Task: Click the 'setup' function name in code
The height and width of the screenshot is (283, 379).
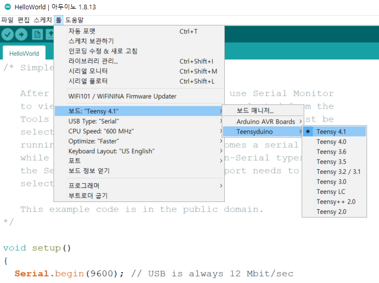Action: 46,248
